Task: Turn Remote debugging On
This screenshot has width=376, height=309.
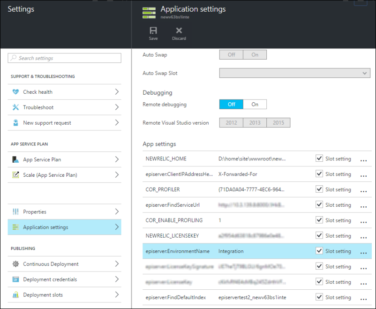Action: pos(255,104)
